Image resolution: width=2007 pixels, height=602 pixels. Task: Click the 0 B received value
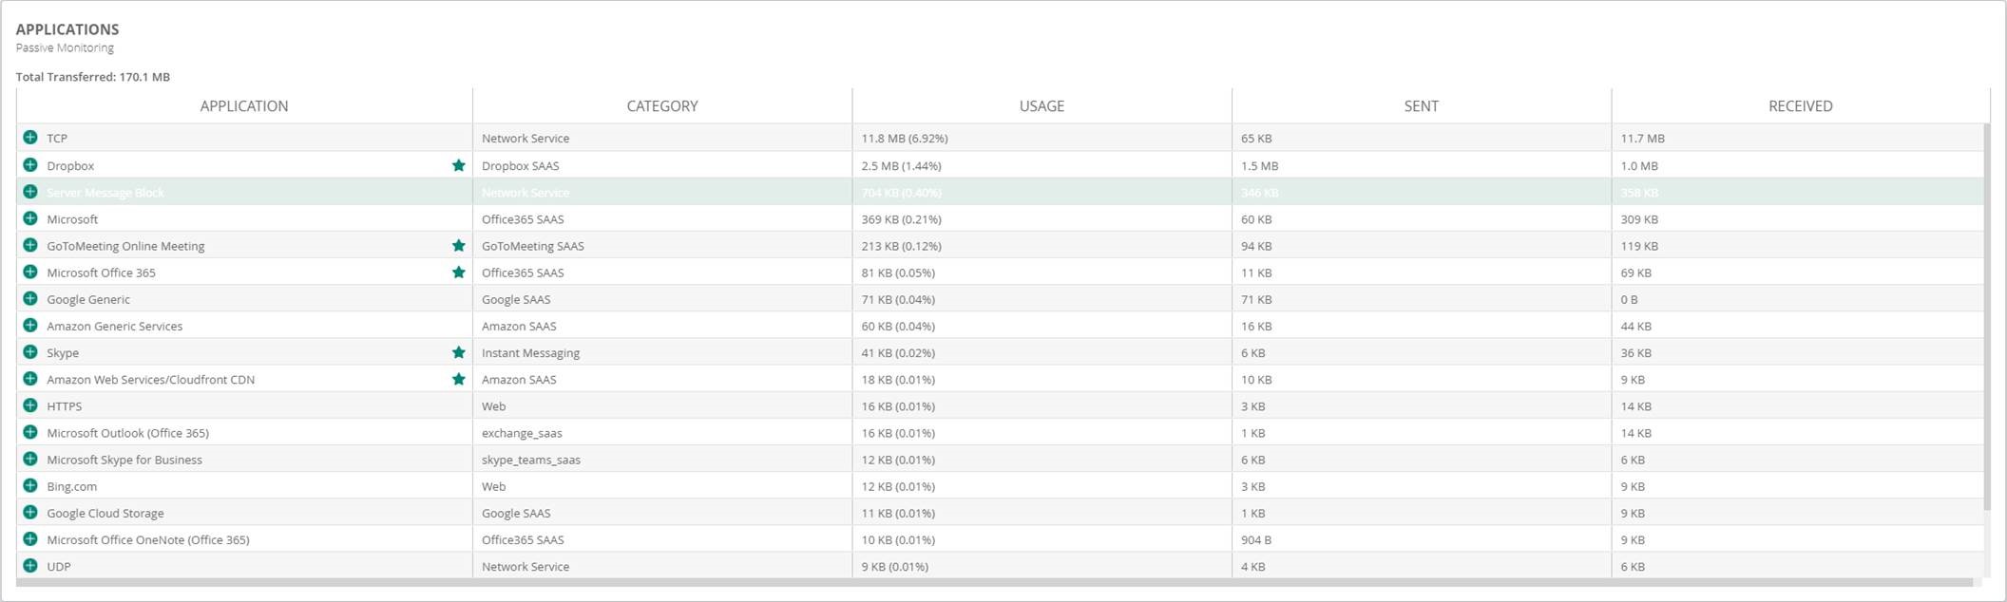[x=1629, y=299]
